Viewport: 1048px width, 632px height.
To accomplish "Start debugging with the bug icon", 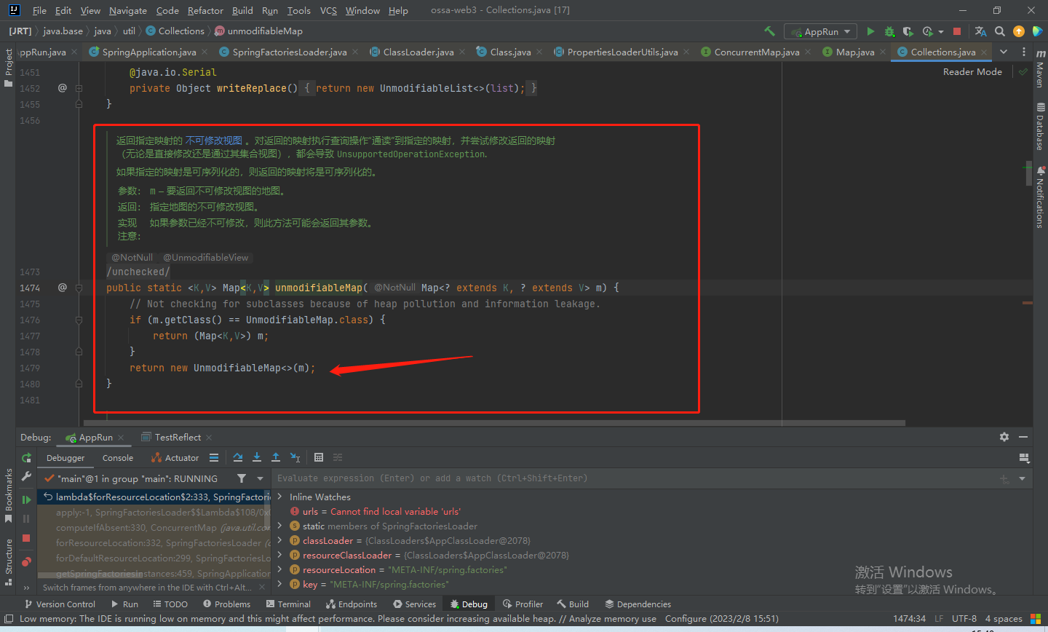I will click(889, 31).
